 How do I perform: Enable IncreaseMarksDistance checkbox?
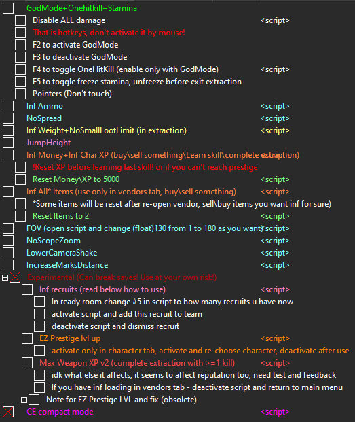coord(8,265)
